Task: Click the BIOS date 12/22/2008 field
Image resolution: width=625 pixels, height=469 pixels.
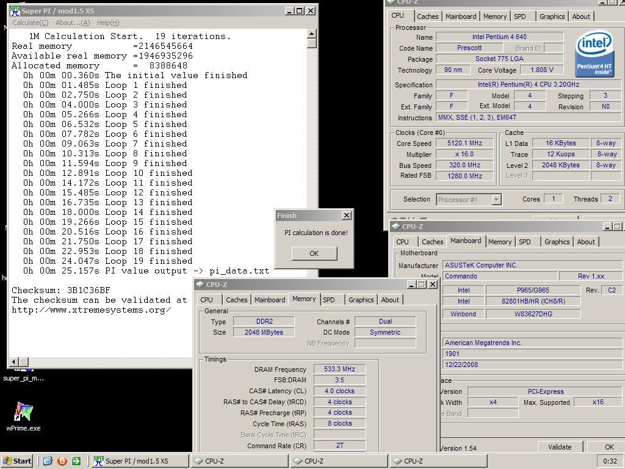Action: [x=532, y=365]
